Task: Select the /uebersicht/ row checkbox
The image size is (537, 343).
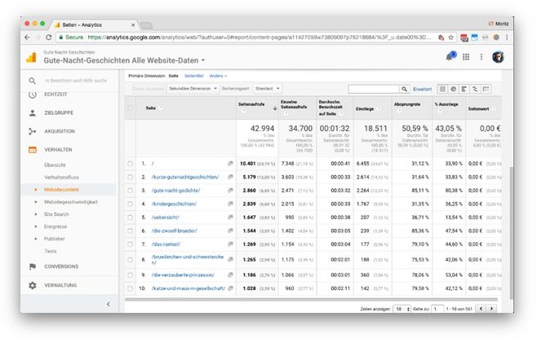Action: pos(130,218)
